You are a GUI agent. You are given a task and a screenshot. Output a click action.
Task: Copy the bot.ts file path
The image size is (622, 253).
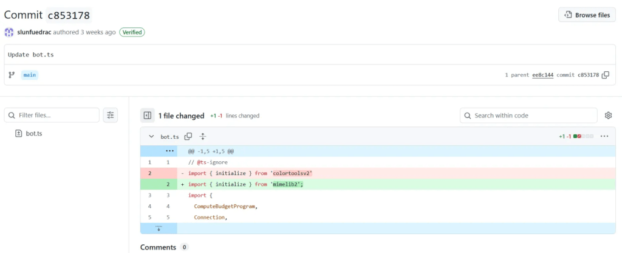188,137
